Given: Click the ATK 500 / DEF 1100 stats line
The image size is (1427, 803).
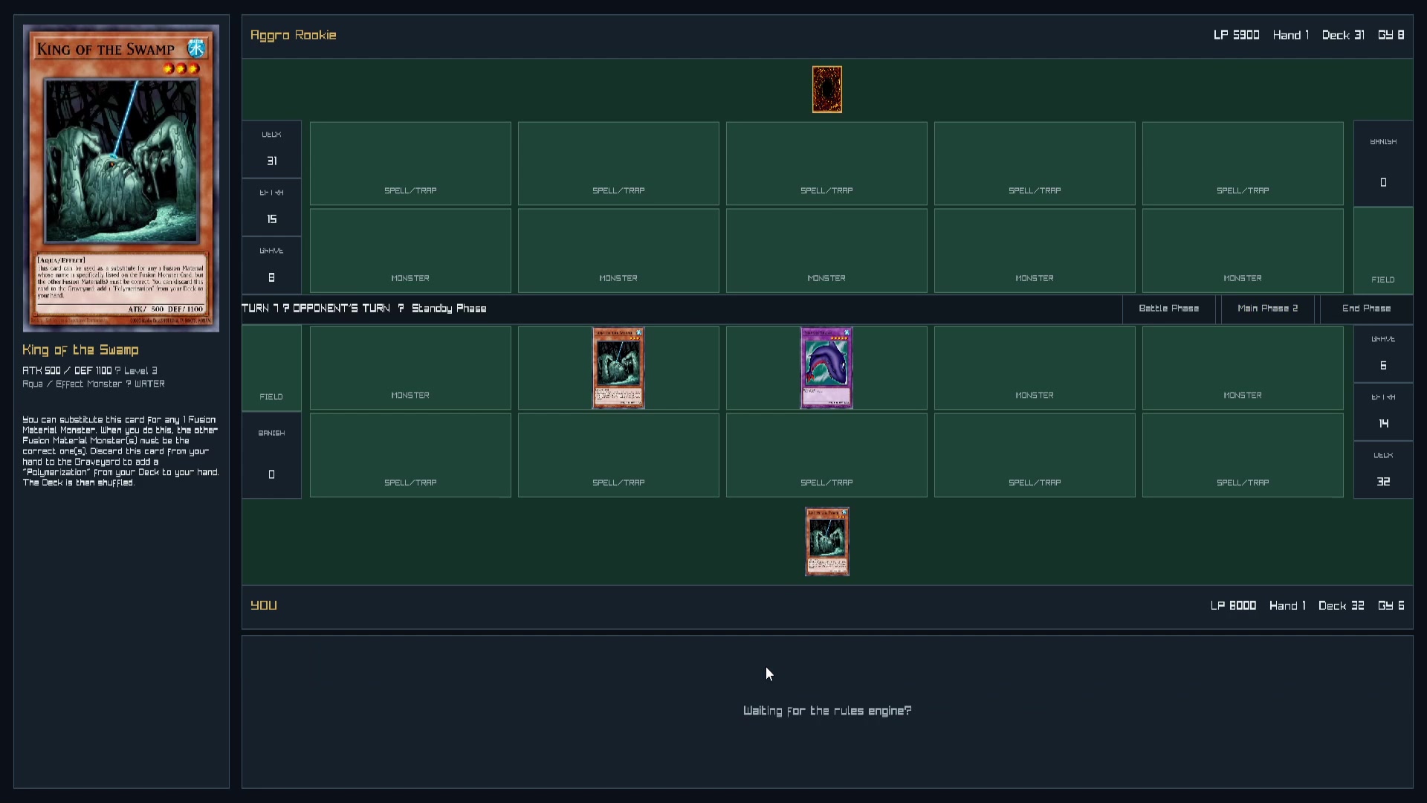Looking at the screenshot, I should pyautogui.click(x=67, y=370).
